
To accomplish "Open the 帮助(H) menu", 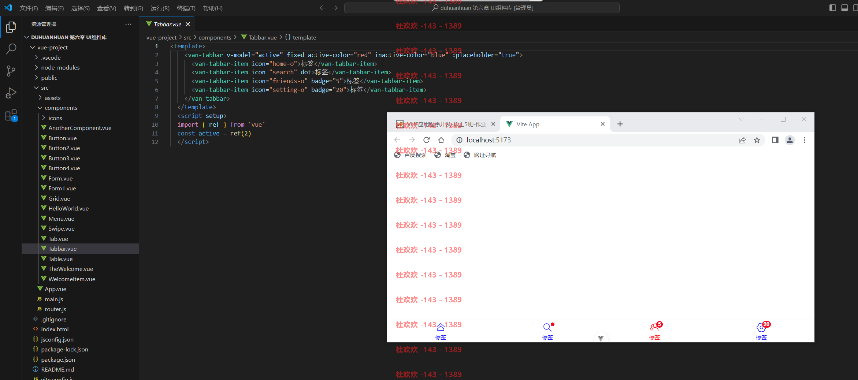I will click(x=213, y=8).
